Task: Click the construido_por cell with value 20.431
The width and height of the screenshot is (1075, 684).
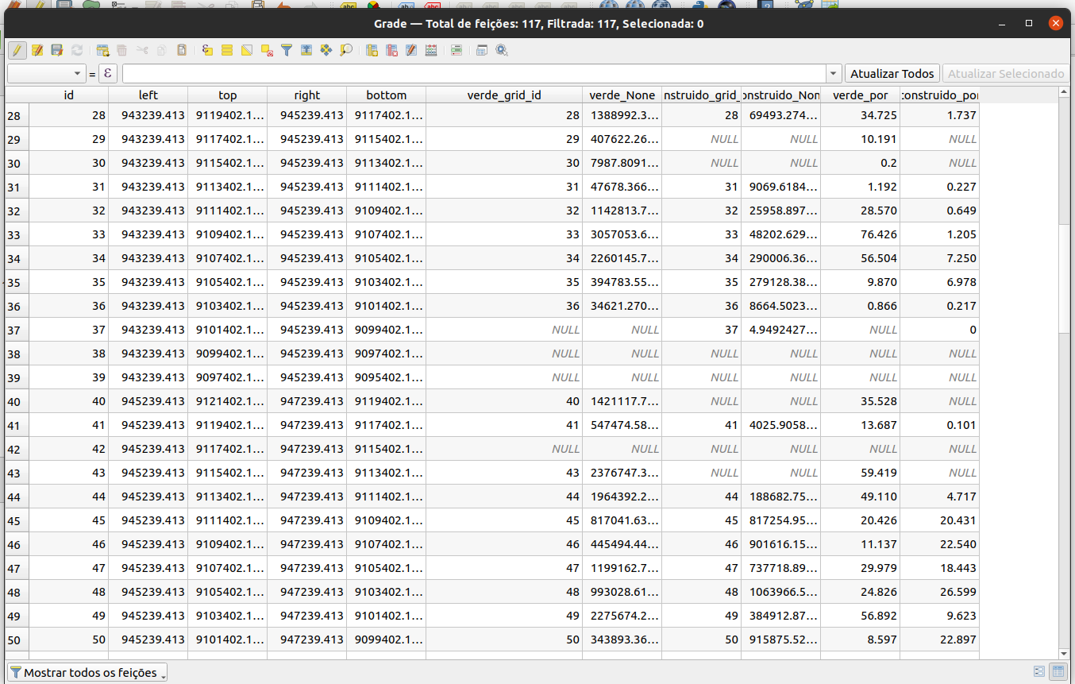Action: click(940, 520)
